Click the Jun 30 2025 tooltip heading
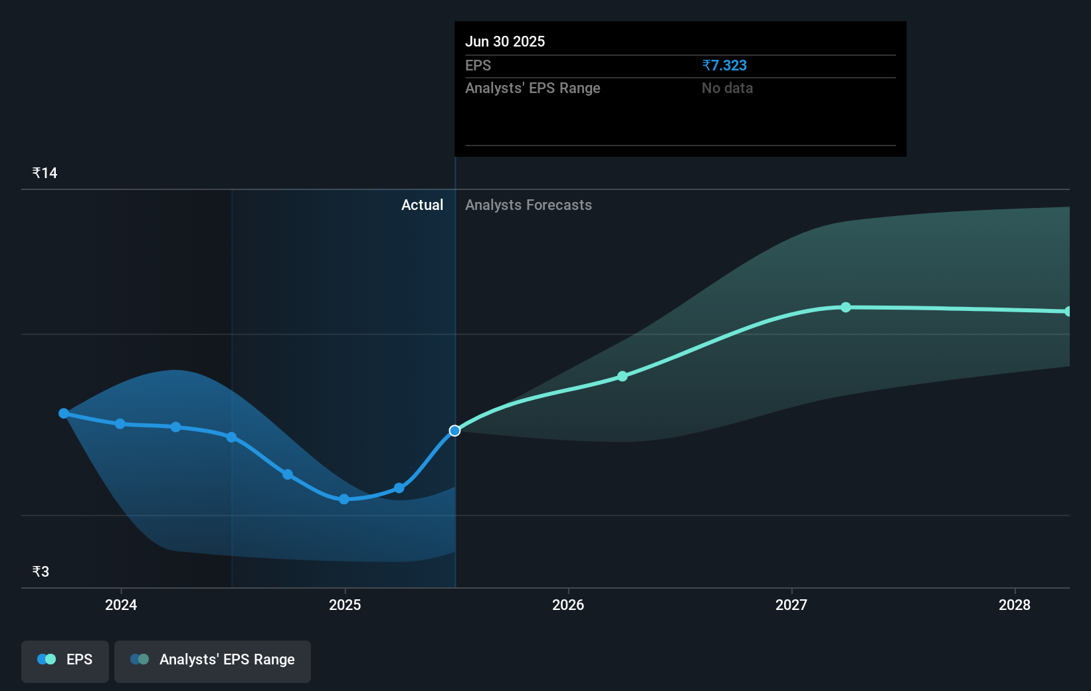Image resolution: width=1091 pixels, height=691 pixels. (x=505, y=41)
